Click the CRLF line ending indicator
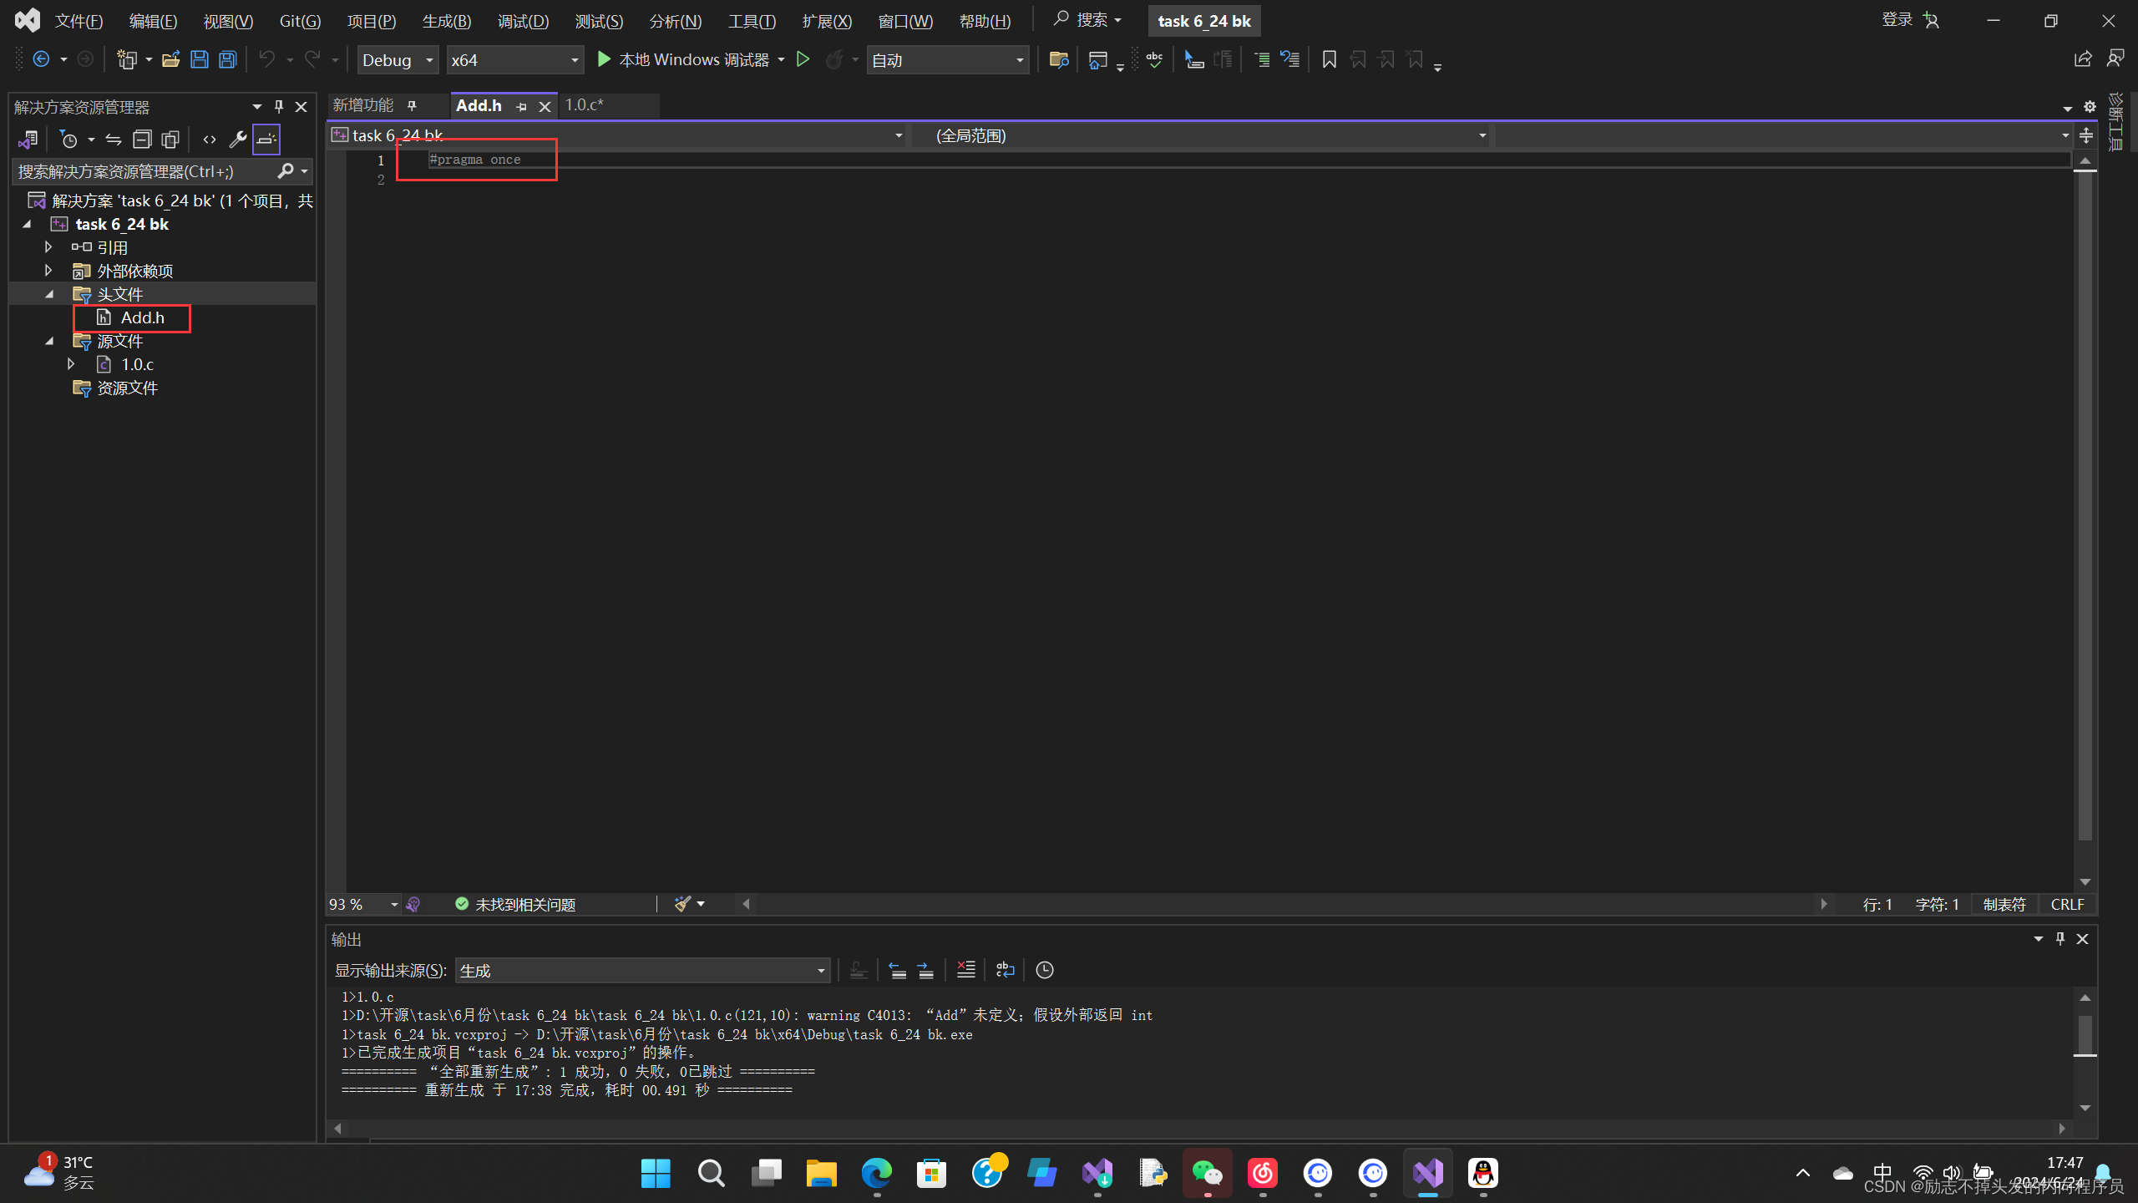2138x1203 pixels. [x=2067, y=905]
